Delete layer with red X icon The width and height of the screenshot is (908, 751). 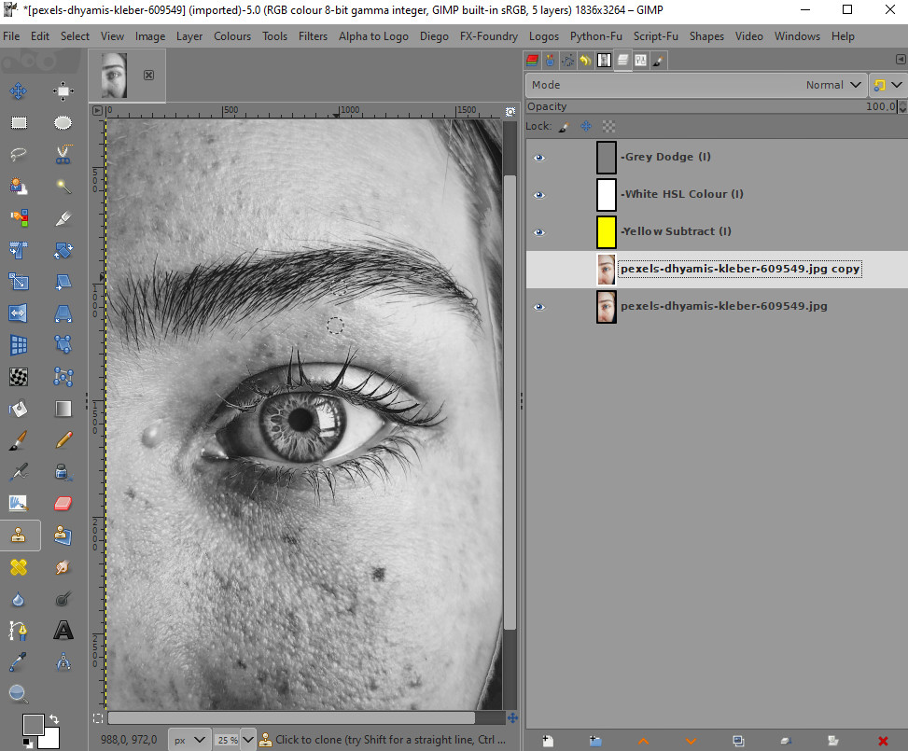[883, 741]
